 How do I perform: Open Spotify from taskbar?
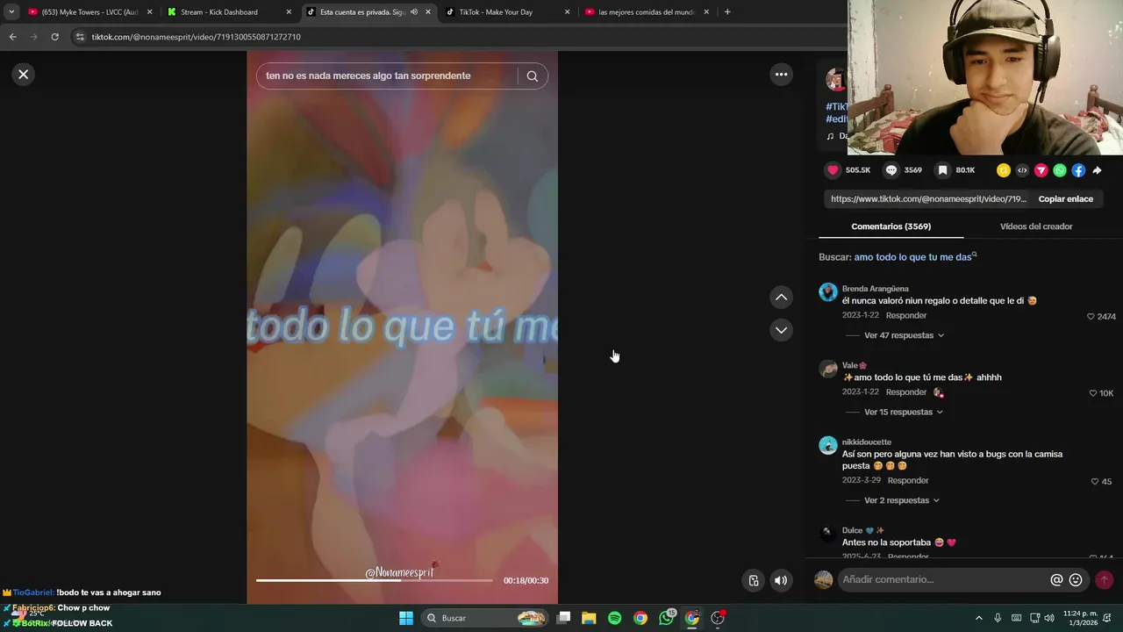(x=614, y=618)
